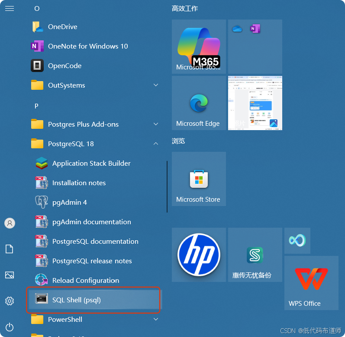Click the Reload Configuration label text

pyautogui.click(x=86, y=280)
